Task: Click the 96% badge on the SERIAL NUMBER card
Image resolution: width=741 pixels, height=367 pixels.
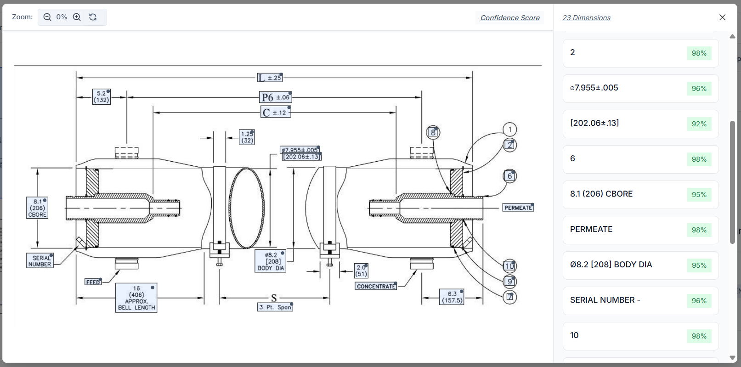Action: [699, 301]
